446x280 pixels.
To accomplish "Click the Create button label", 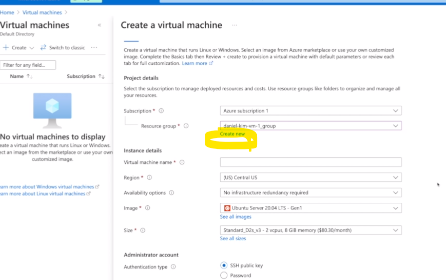I will tap(19, 48).
